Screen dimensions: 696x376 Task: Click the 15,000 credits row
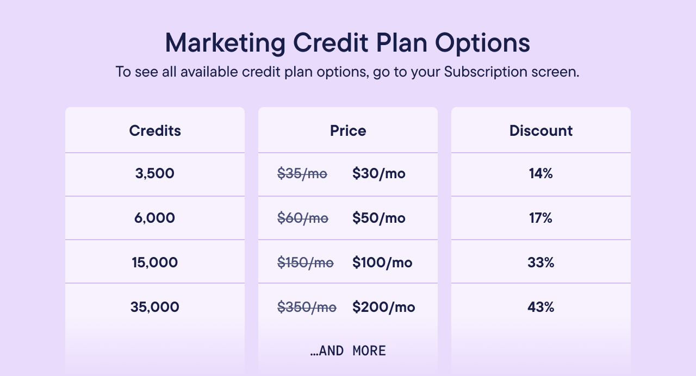(155, 262)
